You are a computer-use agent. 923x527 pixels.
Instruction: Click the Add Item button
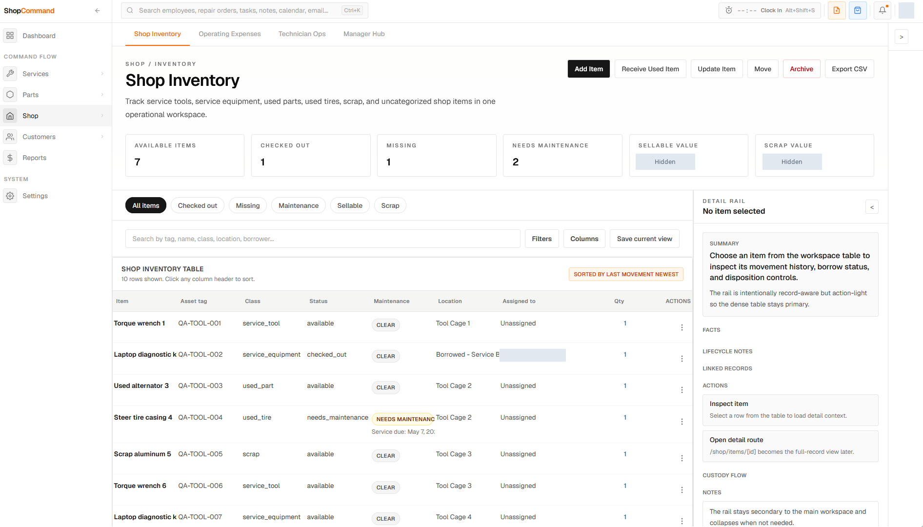point(589,69)
